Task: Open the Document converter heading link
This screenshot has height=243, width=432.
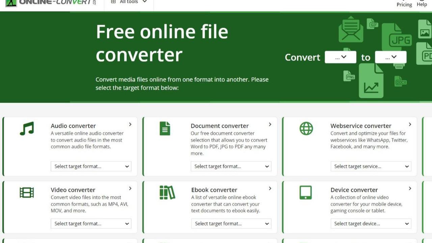Action: tap(219, 126)
